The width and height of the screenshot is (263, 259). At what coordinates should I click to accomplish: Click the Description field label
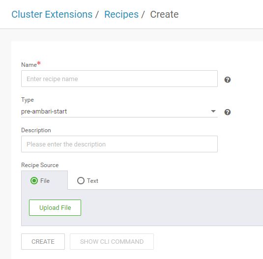36,130
